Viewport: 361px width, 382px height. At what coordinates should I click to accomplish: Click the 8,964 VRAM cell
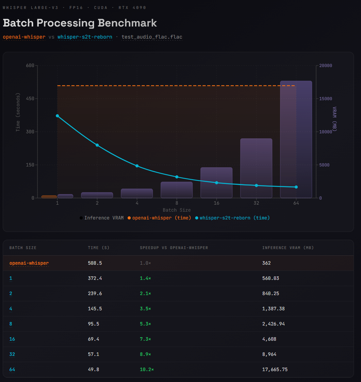point(269,354)
